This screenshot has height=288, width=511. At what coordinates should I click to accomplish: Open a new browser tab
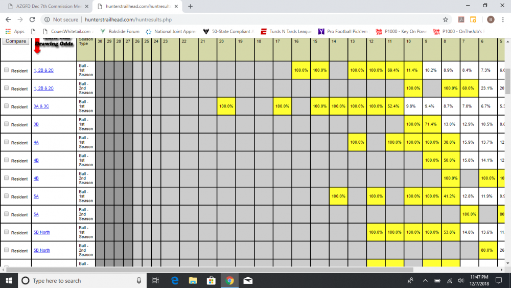coord(190,6)
